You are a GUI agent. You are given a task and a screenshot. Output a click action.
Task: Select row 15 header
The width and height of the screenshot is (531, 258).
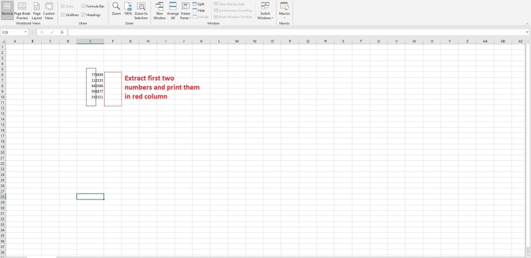[x=3, y=124]
